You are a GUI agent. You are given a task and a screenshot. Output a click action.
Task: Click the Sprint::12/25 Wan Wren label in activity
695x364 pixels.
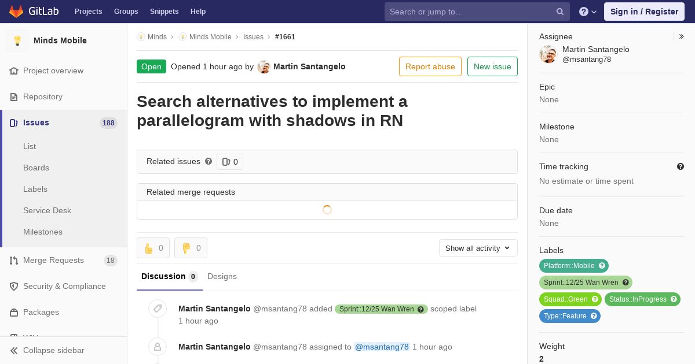(376, 309)
